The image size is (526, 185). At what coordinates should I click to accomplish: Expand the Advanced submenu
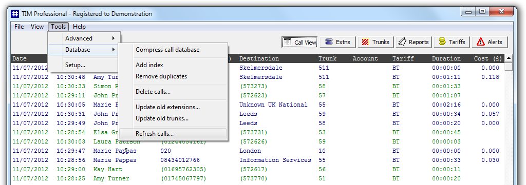pyautogui.click(x=84, y=38)
